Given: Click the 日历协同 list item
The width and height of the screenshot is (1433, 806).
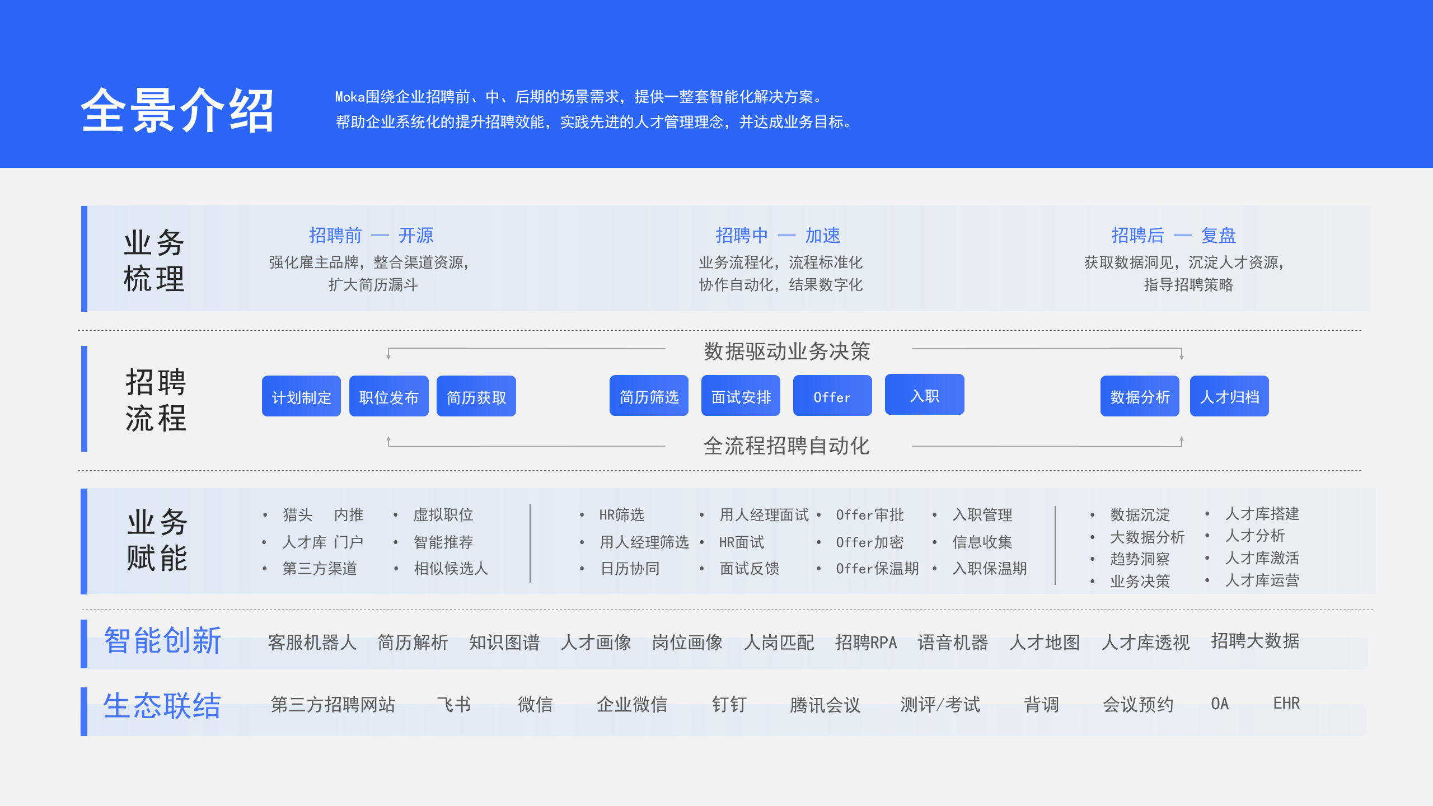Looking at the screenshot, I should point(630,569).
